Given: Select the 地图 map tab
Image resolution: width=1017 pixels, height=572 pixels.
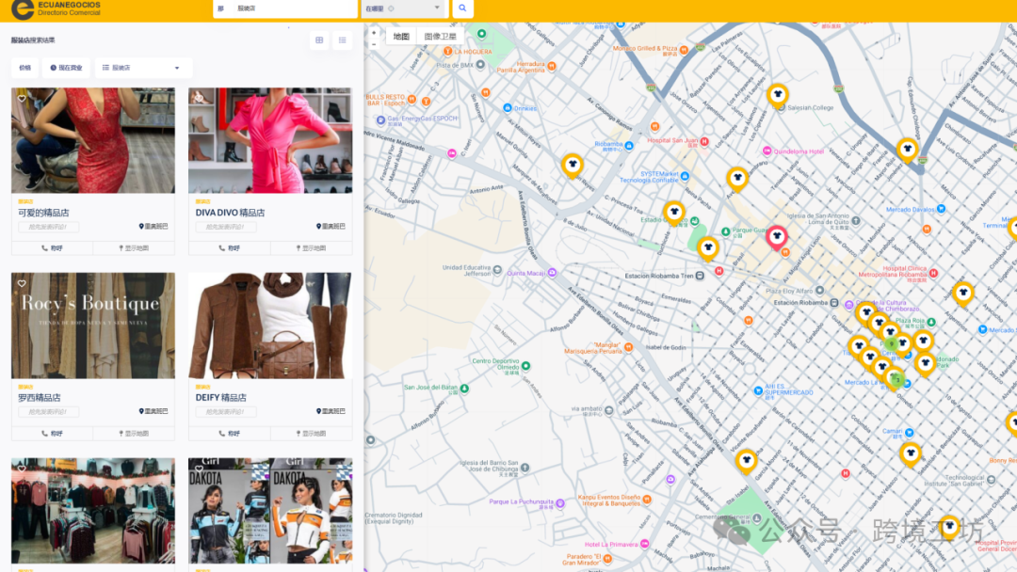Looking at the screenshot, I should click(x=401, y=37).
